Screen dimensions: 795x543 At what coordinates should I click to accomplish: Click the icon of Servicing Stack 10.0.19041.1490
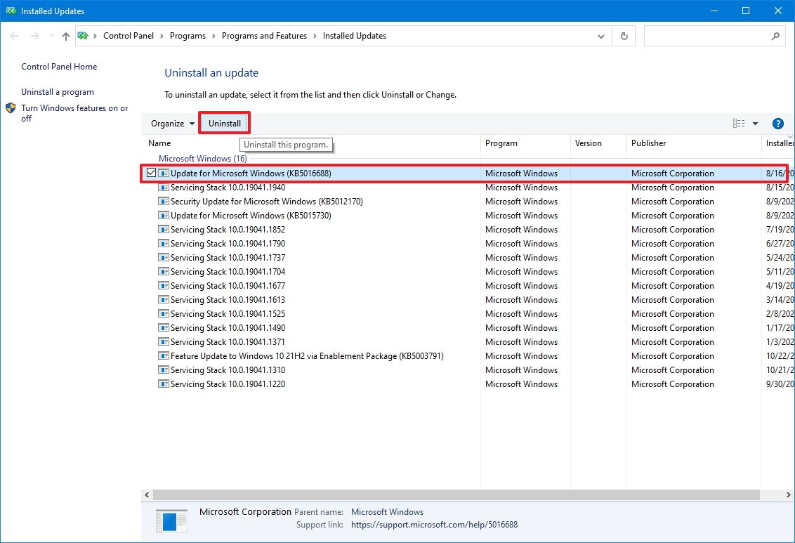163,328
